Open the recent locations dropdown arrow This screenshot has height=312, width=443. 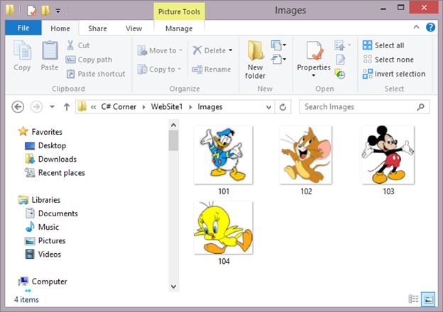(x=52, y=107)
